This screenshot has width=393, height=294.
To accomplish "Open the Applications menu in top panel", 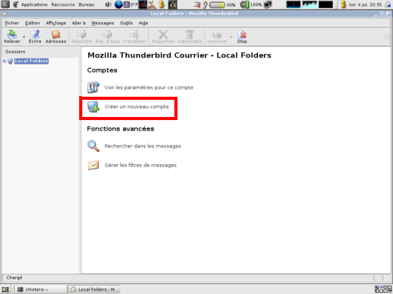I will click(34, 4).
